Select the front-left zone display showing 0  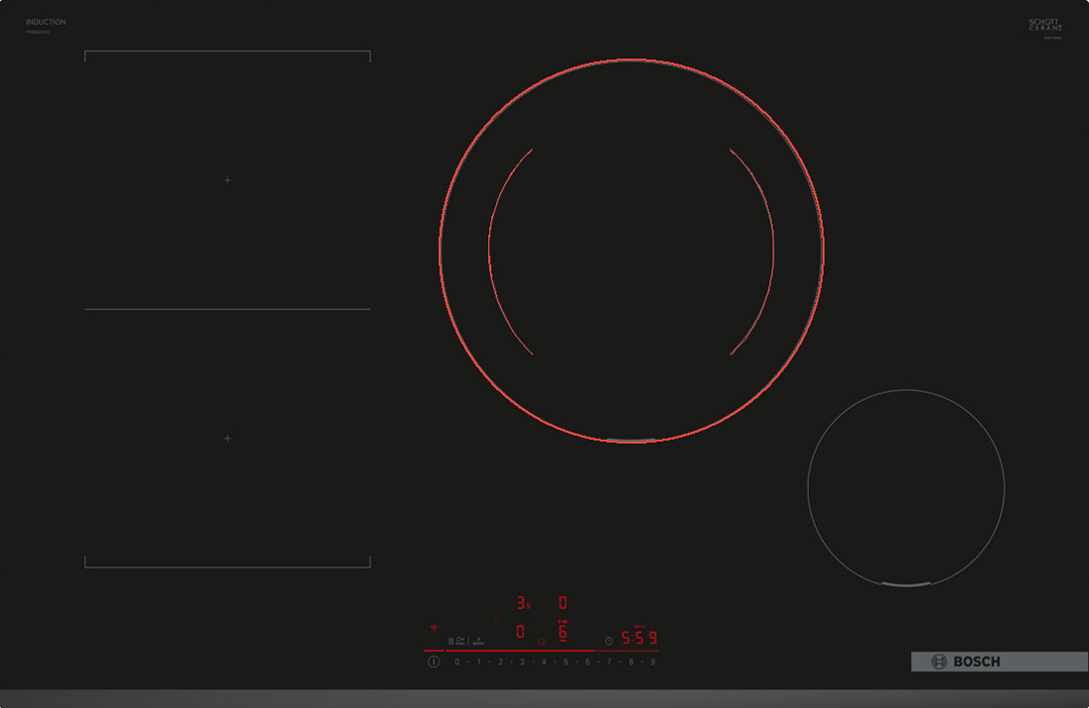click(521, 632)
